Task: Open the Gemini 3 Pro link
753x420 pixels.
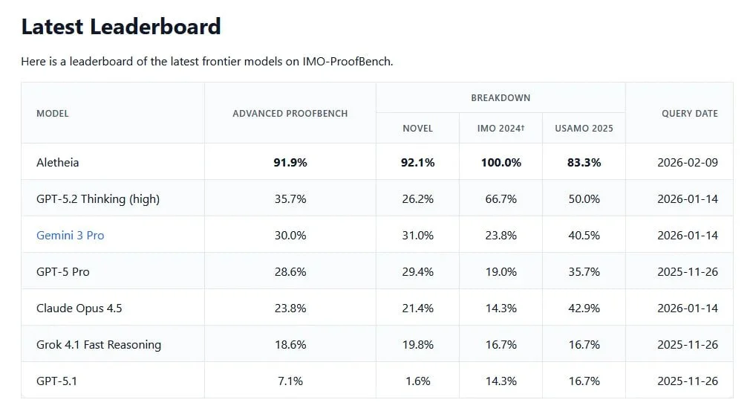Action: [x=70, y=235]
